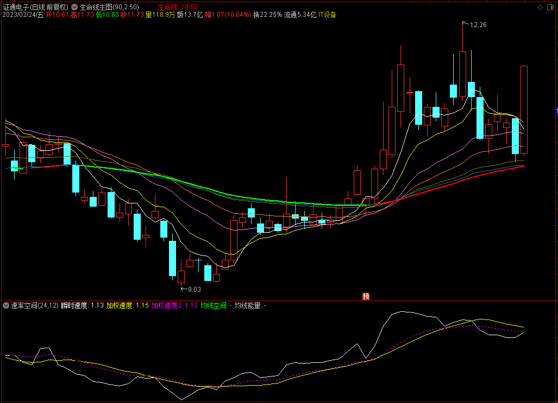Viewport: 558px width, 403px height.
Task: Click the magenta 加权速度2: 1.13 readout
Action: [x=174, y=305]
